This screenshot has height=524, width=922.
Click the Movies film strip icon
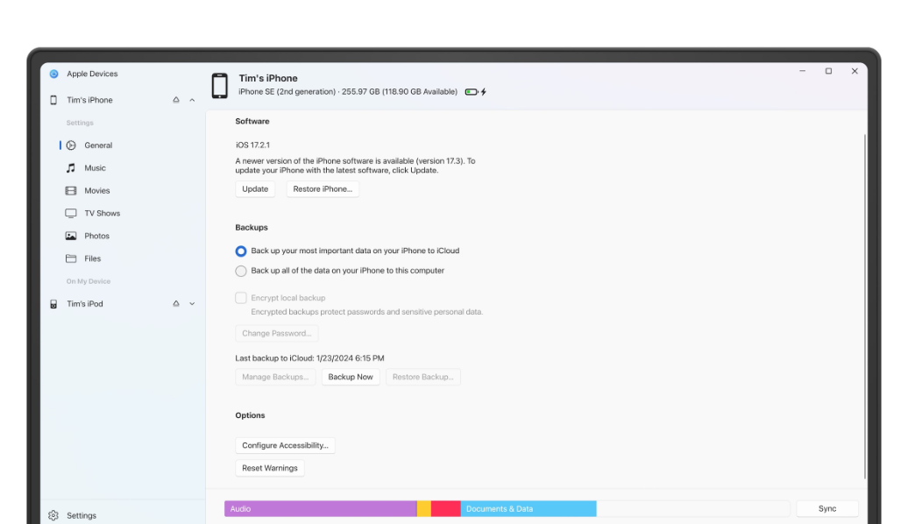pyautogui.click(x=71, y=190)
